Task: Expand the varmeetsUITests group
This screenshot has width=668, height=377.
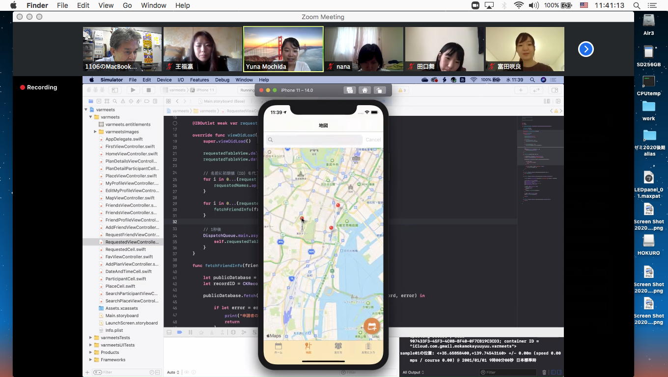Action: pyautogui.click(x=90, y=345)
